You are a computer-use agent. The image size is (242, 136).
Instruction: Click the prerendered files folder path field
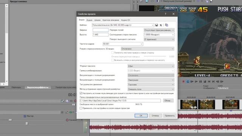pyautogui.click(x=120, y=100)
